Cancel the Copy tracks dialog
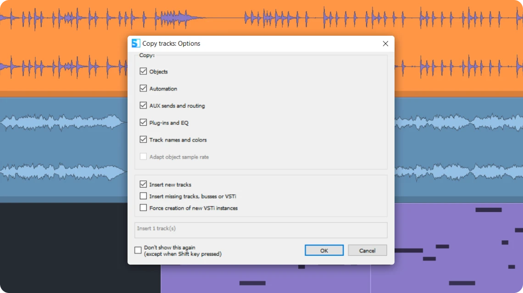Viewport: 523px width, 293px height. tap(367, 250)
